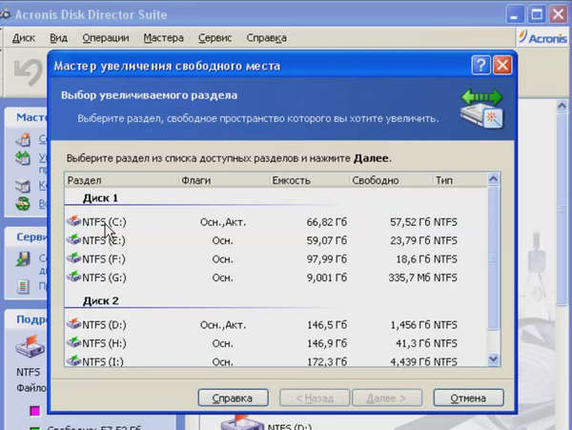The image size is (572, 430).
Task: Select the NTFS (I:) partition row
Action: [276, 361]
